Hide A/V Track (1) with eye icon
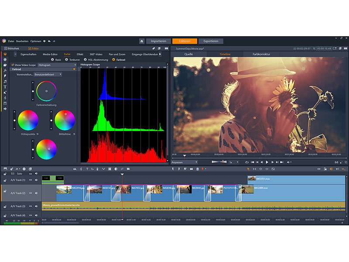Image resolution: width=349 pixels, height=262 pixels. tap(30, 179)
